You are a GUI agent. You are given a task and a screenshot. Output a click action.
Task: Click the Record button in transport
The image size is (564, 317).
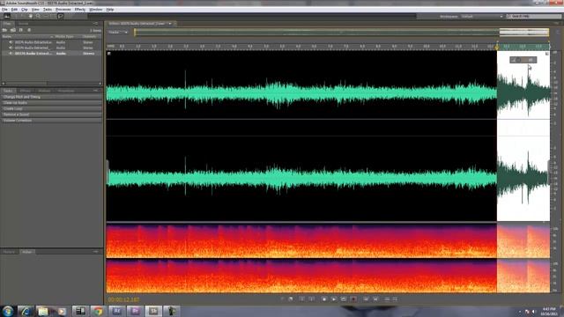(353, 299)
